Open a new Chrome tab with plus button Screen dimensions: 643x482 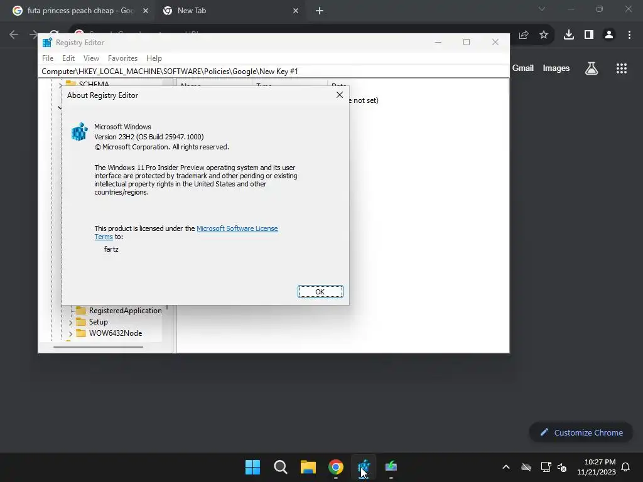(x=320, y=11)
